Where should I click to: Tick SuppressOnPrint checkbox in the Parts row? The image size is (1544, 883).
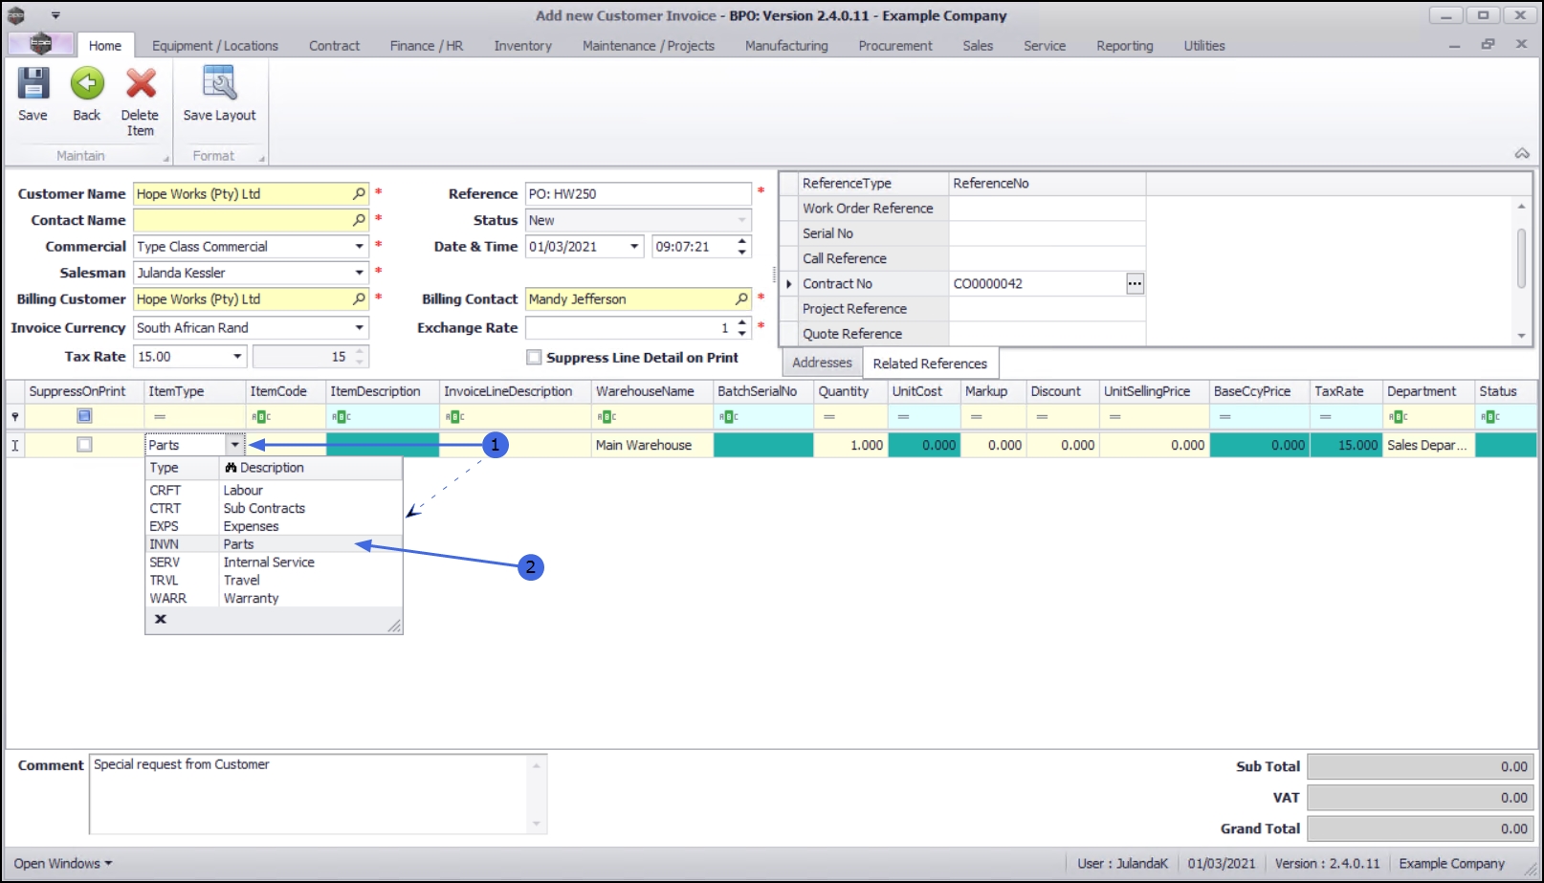point(84,445)
